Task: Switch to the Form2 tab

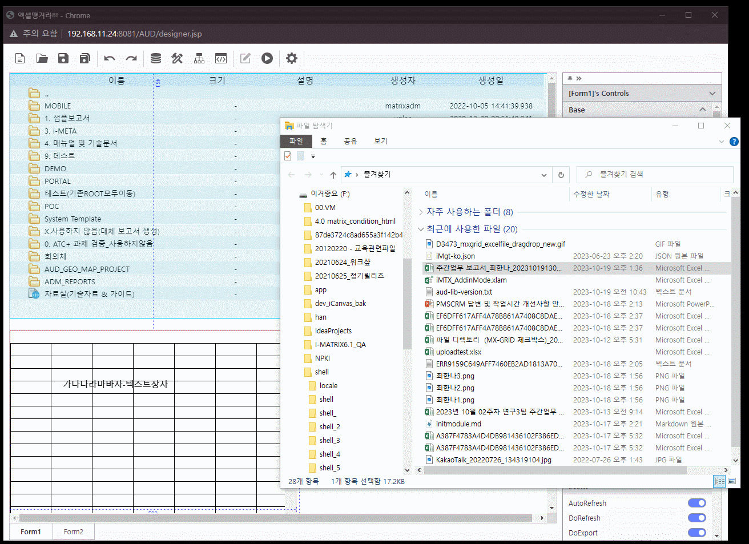Action: [74, 531]
